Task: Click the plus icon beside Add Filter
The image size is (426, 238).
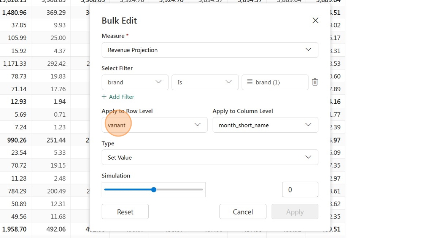Action: 104,97
